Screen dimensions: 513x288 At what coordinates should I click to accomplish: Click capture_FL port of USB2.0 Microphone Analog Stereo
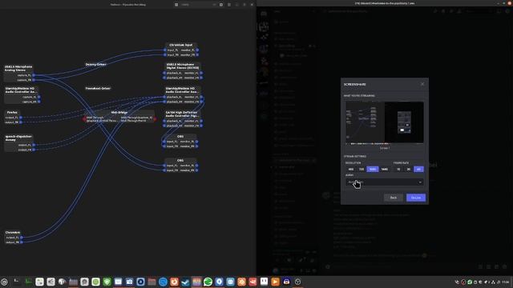pos(33,75)
